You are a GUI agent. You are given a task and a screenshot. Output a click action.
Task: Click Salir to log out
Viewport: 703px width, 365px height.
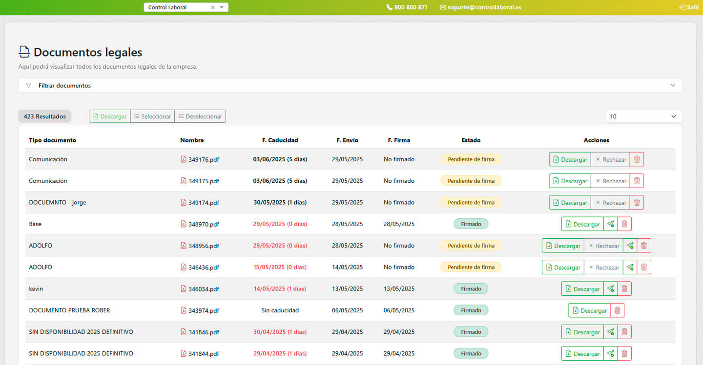click(x=689, y=7)
